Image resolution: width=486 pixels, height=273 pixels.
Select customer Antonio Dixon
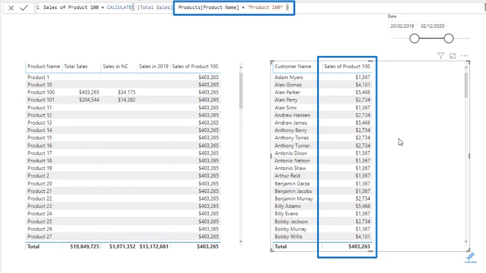coord(291,153)
